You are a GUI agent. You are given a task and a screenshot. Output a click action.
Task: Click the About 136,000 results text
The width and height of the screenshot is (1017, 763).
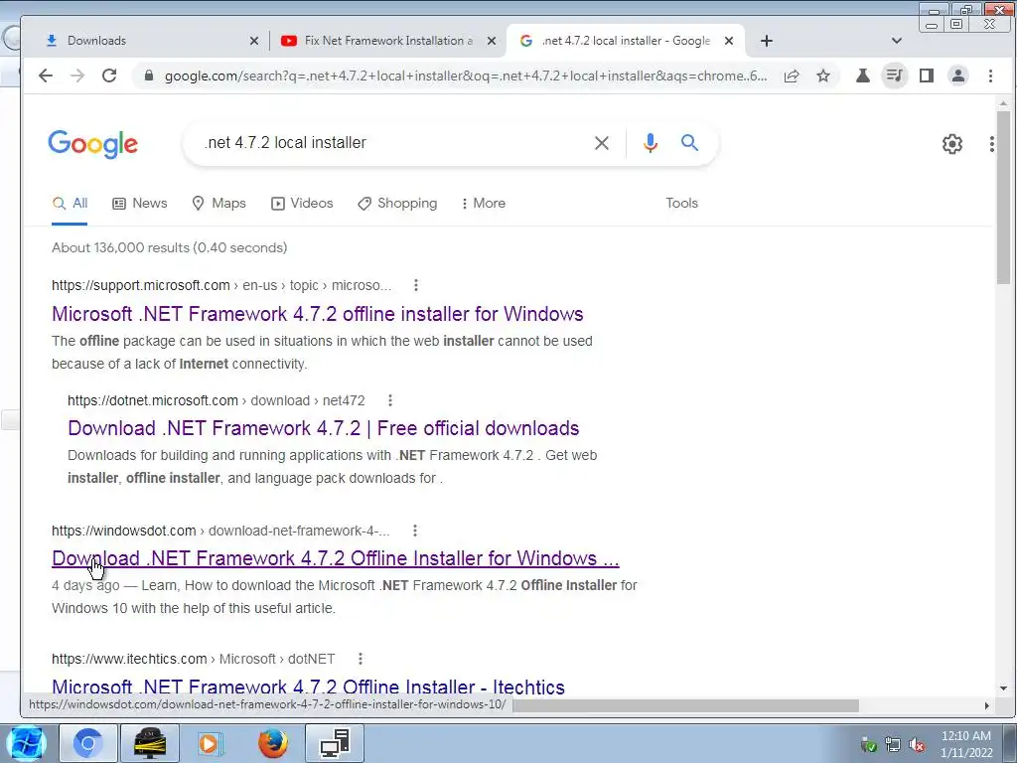(169, 247)
